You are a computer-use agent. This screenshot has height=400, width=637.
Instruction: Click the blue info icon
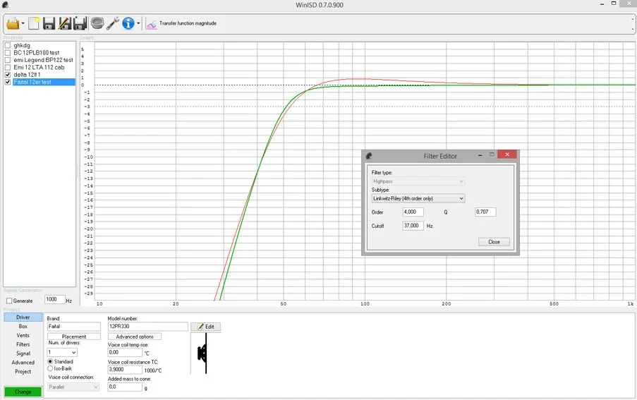(128, 23)
